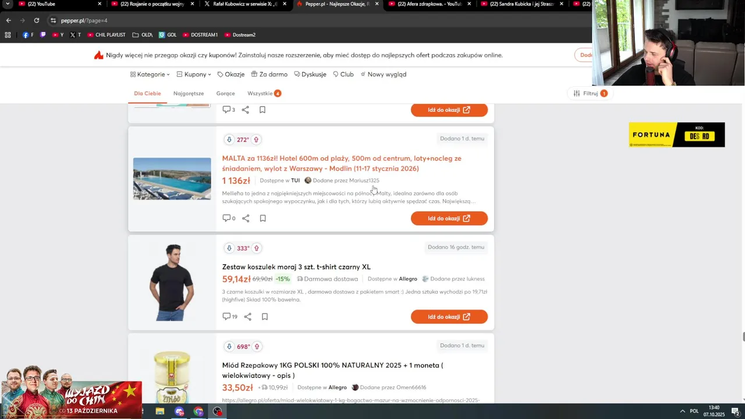Click the honey jar product thumbnail
The width and height of the screenshot is (745, 419).
(172, 376)
